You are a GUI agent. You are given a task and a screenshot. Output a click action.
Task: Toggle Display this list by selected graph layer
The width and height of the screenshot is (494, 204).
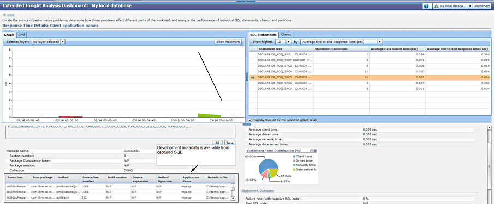click(250, 120)
